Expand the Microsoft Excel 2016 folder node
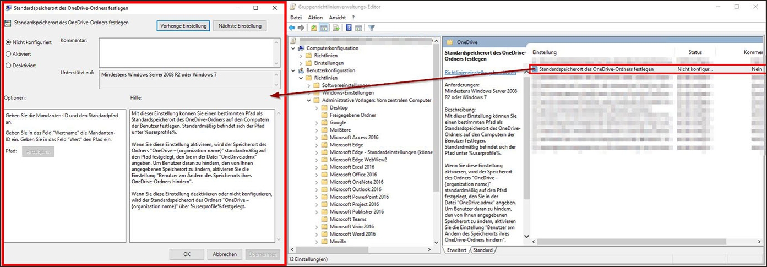This screenshot has height=267, width=767. coord(316,167)
